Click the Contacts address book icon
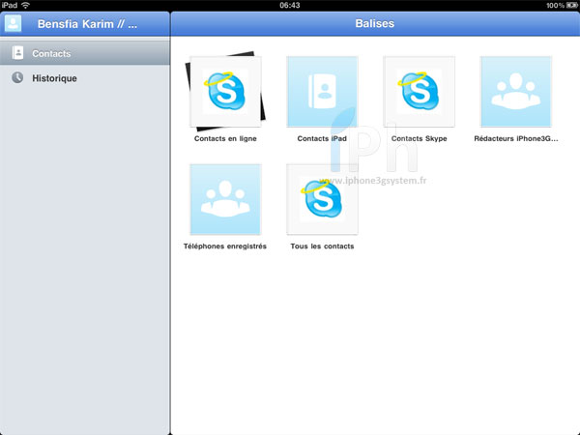The height and width of the screenshot is (435, 580). [17, 53]
